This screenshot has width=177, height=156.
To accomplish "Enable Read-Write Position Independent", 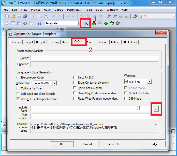I will pyautogui.click(x=75, y=99).
